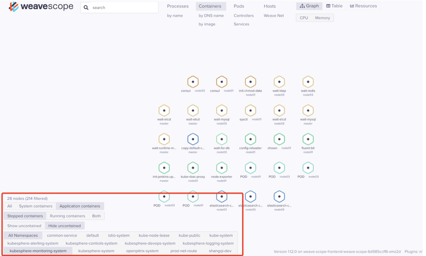Switch to the Containers topology
This screenshot has height=256, width=426.
[210, 6]
